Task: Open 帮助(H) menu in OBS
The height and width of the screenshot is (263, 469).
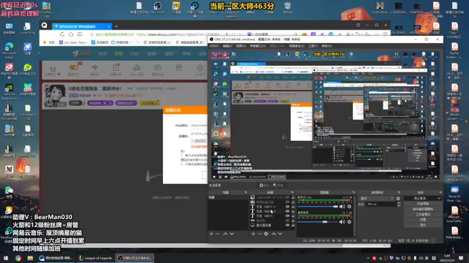Action: pos(327,46)
